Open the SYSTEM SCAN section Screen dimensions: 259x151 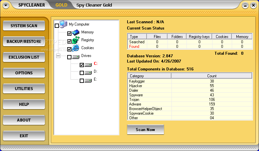pos(24,26)
